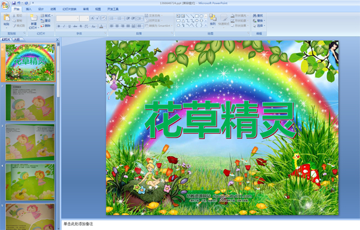Toggle underline text formatting
Screen dimensions: 360x230
point(70,26)
